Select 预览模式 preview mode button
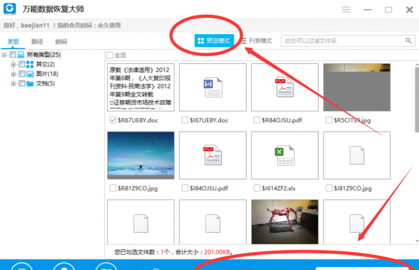The image size is (419, 270). [214, 41]
